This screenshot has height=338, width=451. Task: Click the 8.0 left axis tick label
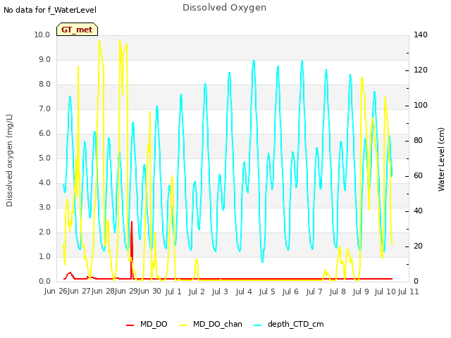point(44,84)
